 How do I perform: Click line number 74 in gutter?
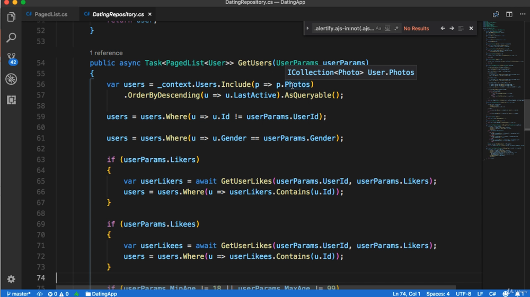tap(41, 278)
